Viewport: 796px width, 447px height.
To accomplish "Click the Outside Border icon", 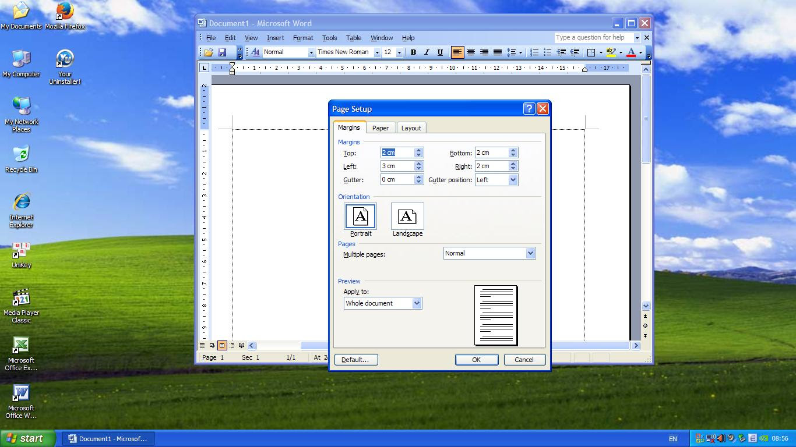I will 591,52.
